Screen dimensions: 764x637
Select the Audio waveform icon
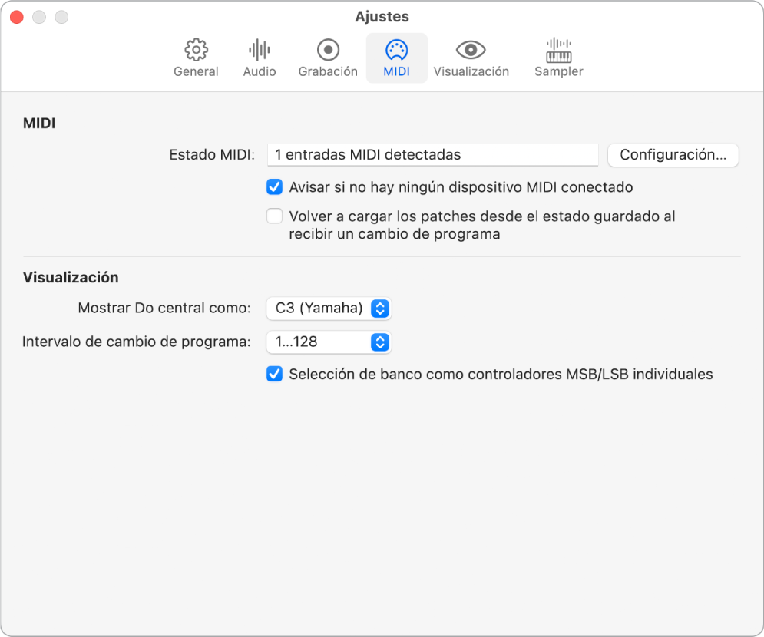(260, 51)
